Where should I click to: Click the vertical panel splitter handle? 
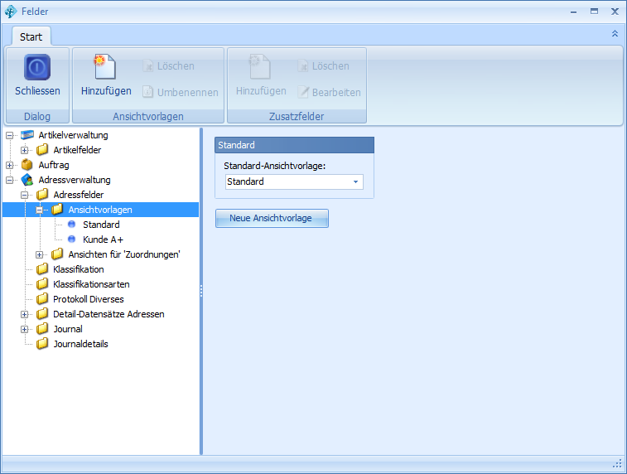point(200,291)
